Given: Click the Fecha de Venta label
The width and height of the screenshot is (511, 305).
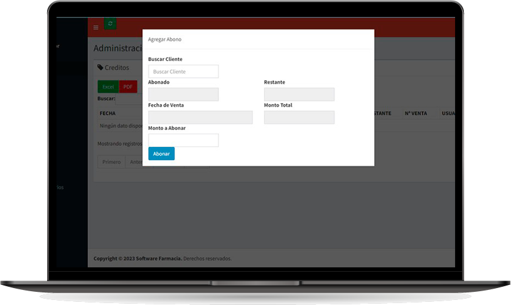Looking at the screenshot, I should 166,105.
